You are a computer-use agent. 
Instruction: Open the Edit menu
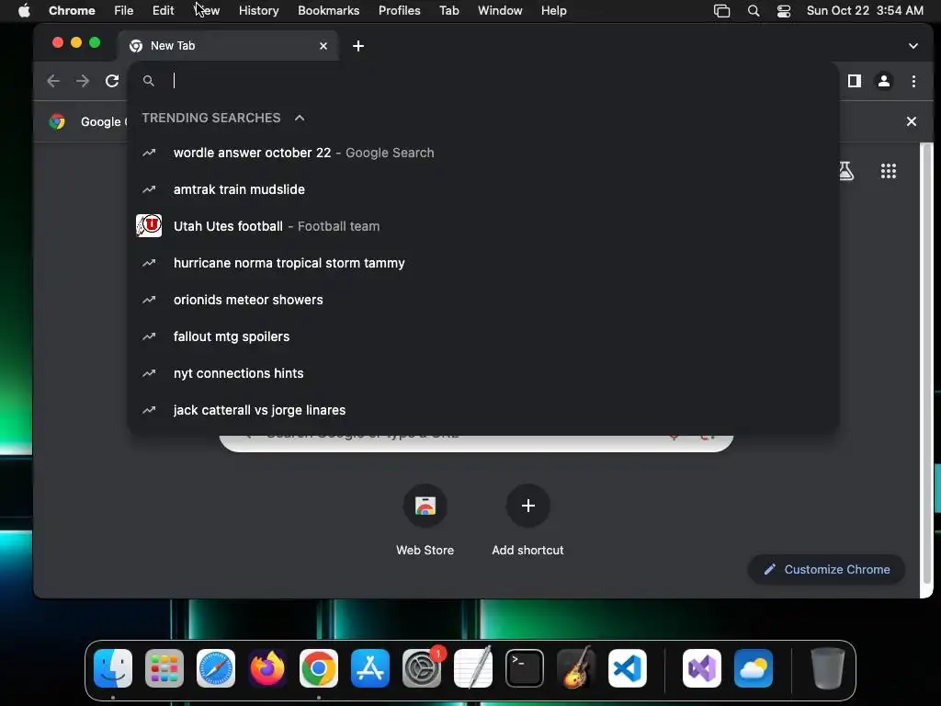click(x=163, y=10)
